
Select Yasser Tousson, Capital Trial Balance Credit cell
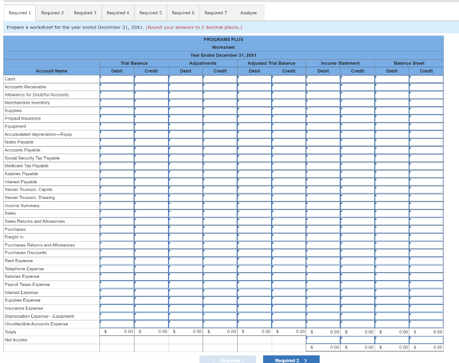152,190
